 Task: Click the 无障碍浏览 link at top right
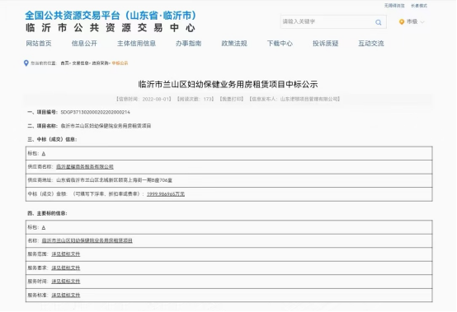pyautogui.click(x=394, y=6)
